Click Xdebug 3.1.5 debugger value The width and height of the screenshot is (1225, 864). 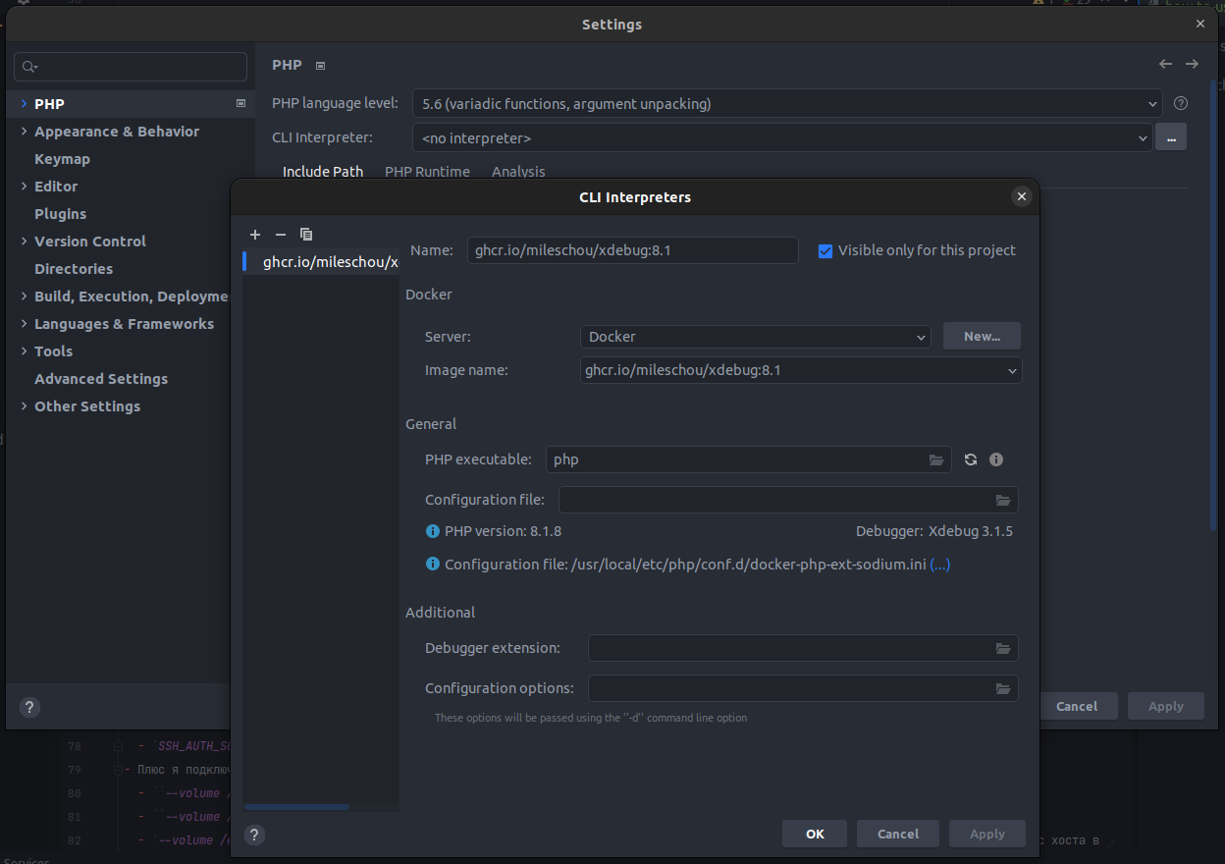[x=971, y=531]
